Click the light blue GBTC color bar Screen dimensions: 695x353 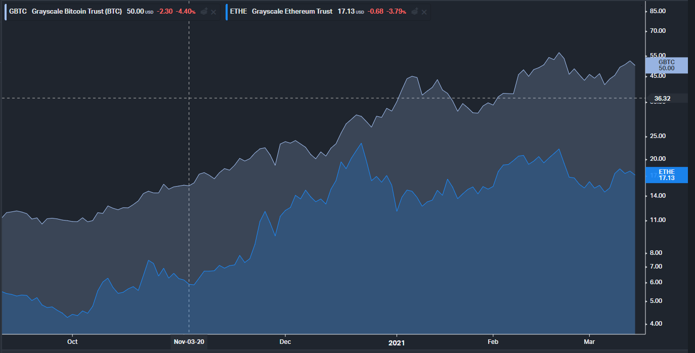tap(6, 12)
